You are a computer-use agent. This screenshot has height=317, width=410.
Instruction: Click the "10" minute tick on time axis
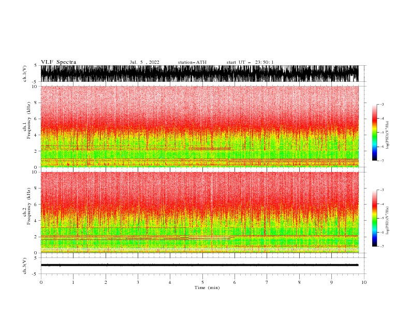(364, 282)
